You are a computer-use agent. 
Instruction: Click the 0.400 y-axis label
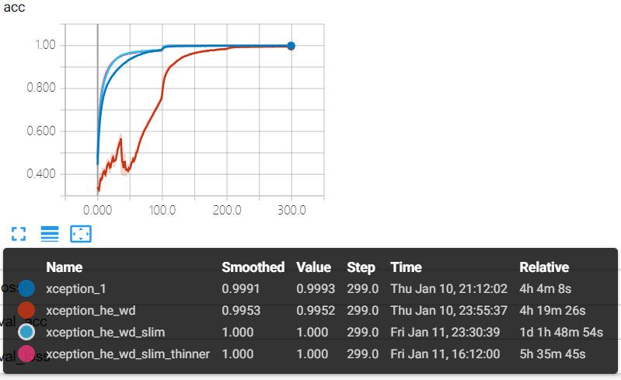(41, 173)
